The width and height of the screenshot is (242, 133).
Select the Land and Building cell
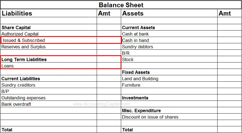pos(140,79)
